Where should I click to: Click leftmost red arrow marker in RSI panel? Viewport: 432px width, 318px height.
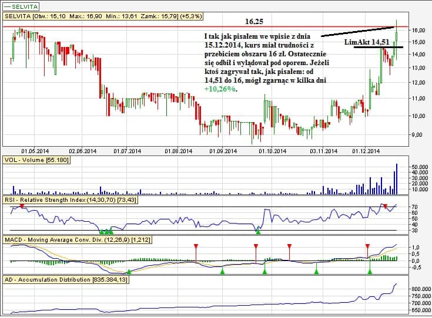[21, 207]
